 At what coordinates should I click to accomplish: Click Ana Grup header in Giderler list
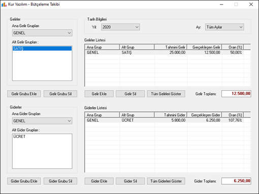pos(102,115)
